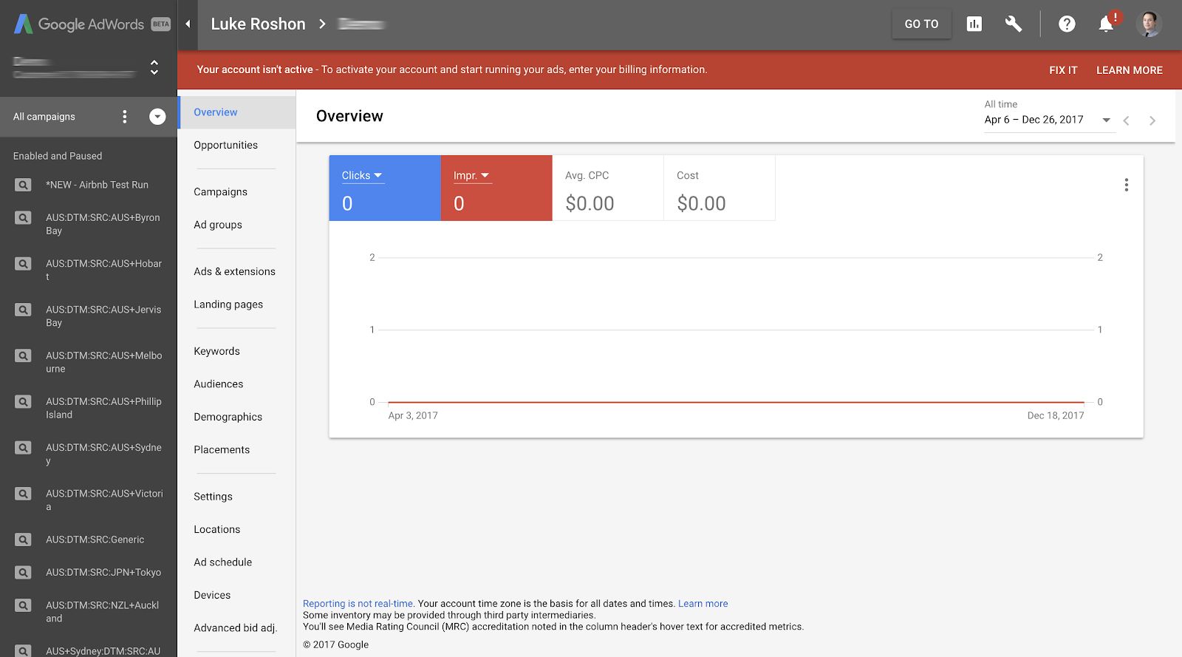Toggle the account switcher arrows

click(154, 67)
